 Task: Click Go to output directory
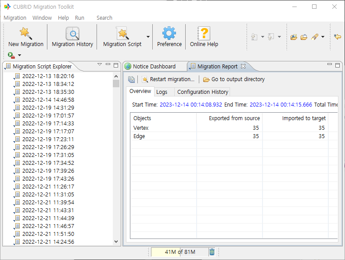(x=234, y=79)
